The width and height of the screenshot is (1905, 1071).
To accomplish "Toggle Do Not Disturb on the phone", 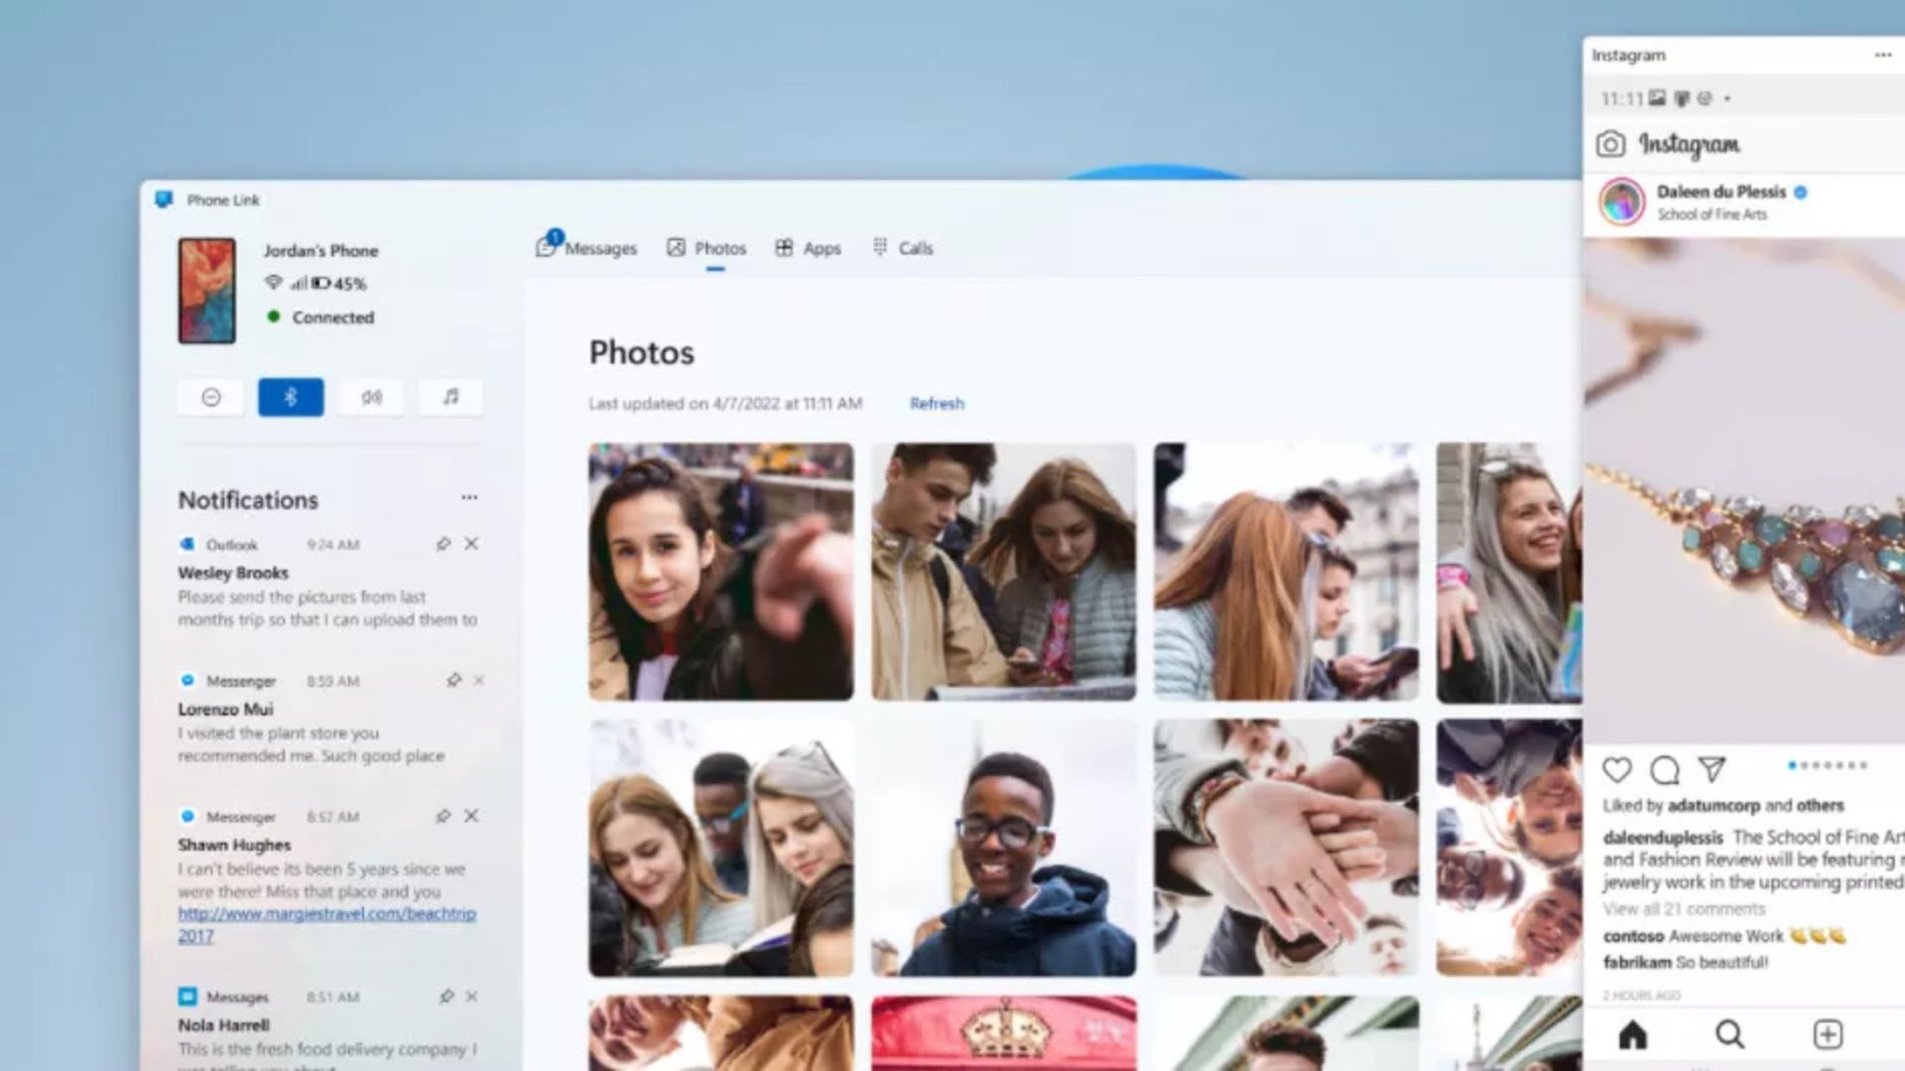I will pyautogui.click(x=210, y=398).
